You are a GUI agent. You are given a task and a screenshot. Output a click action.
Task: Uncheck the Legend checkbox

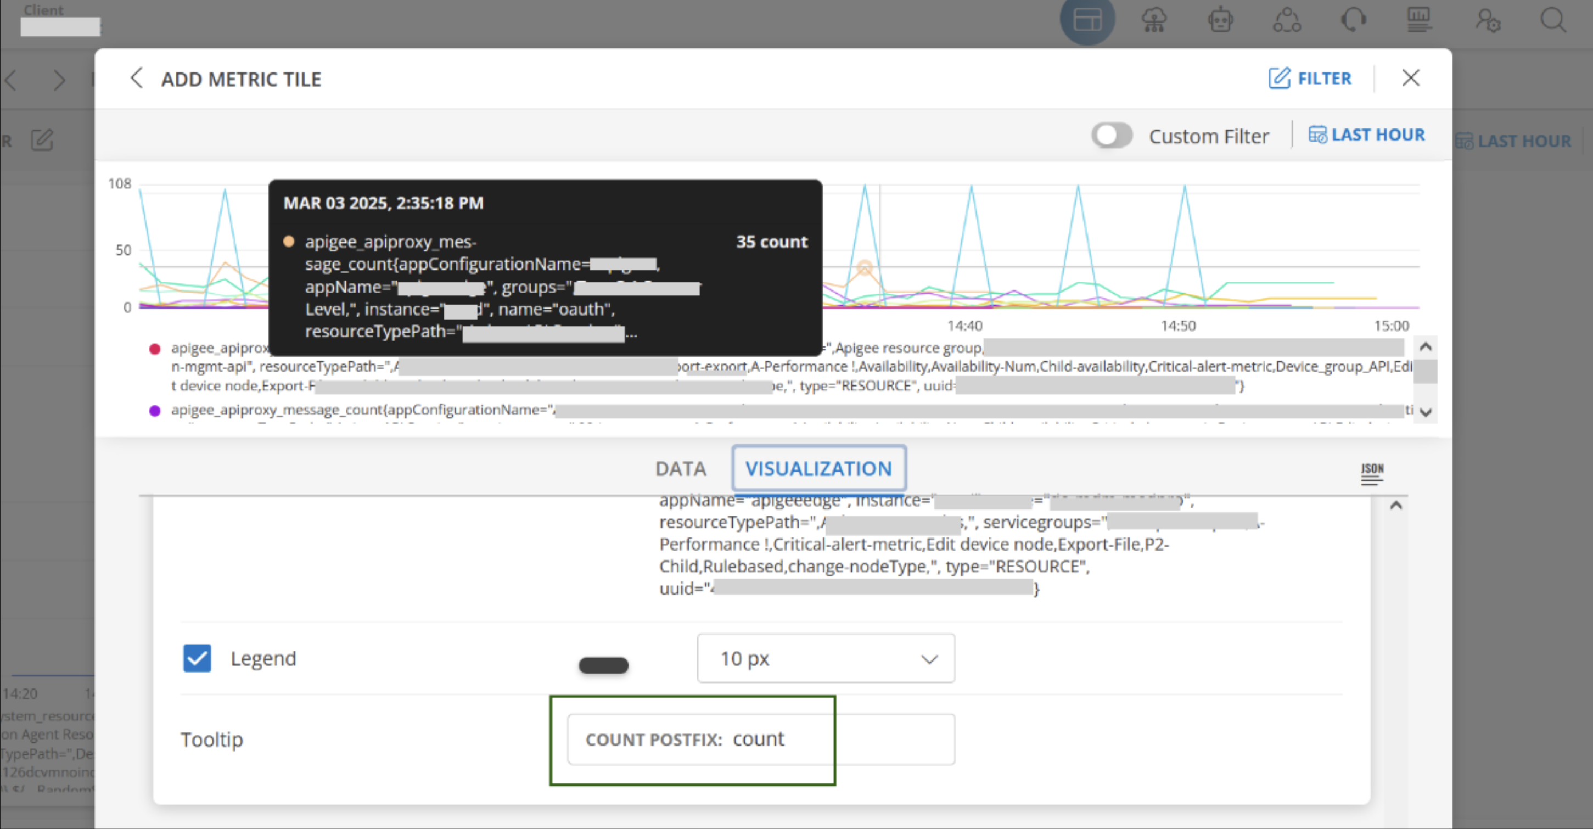(197, 658)
